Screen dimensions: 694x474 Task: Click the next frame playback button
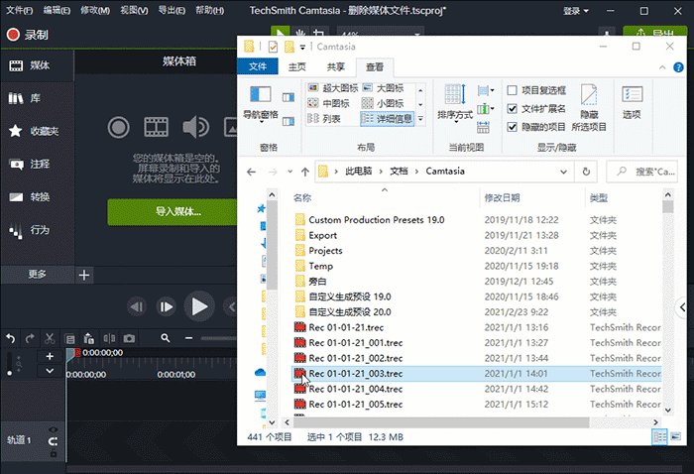[166, 306]
